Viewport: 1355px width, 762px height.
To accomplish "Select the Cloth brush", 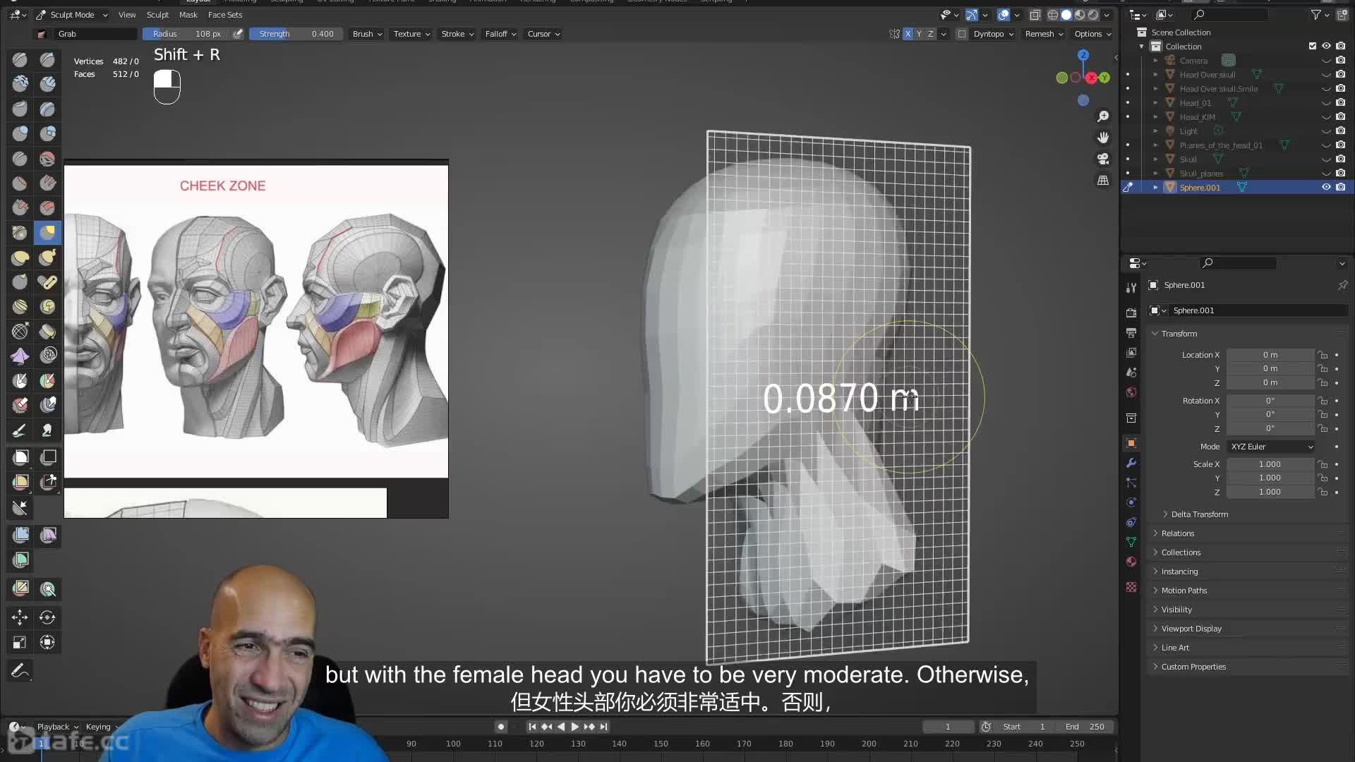I will [x=20, y=356].
